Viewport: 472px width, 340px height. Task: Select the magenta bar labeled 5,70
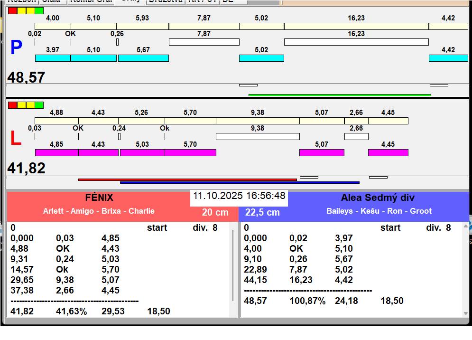point(191,152)
